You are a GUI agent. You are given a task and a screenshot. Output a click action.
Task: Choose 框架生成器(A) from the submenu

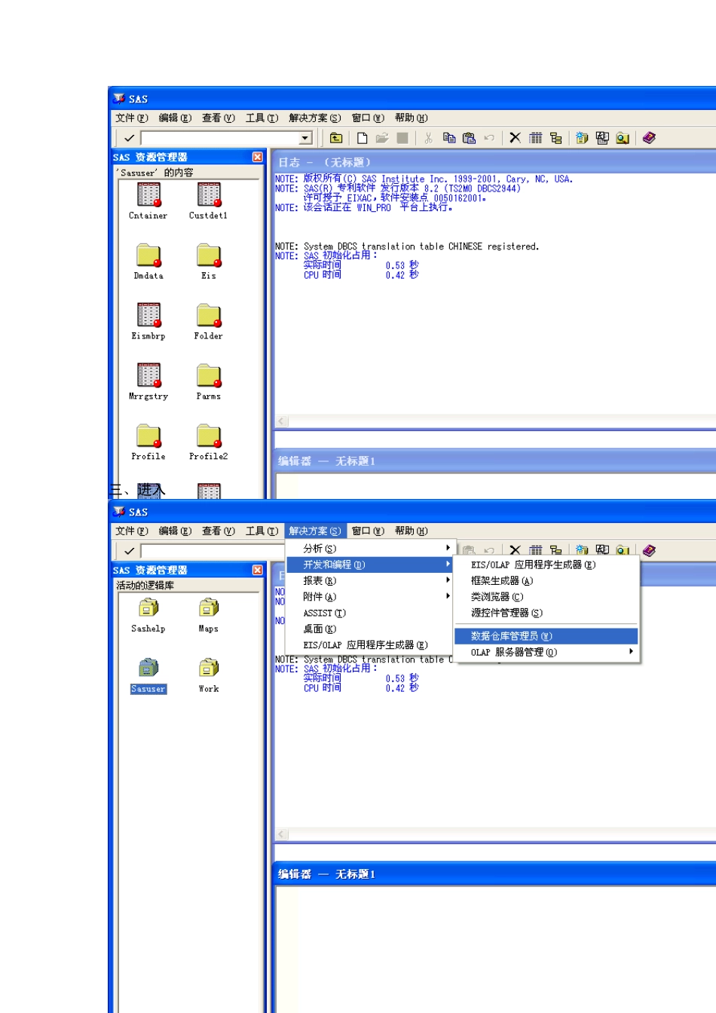[x=546, y=581]
